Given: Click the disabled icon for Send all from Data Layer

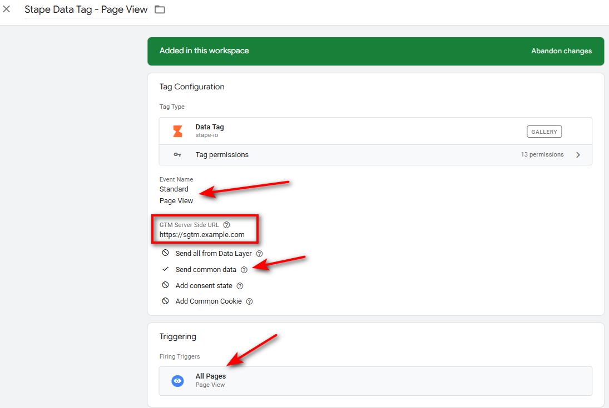Looking at the screenshot, I should tap(165, 253).
